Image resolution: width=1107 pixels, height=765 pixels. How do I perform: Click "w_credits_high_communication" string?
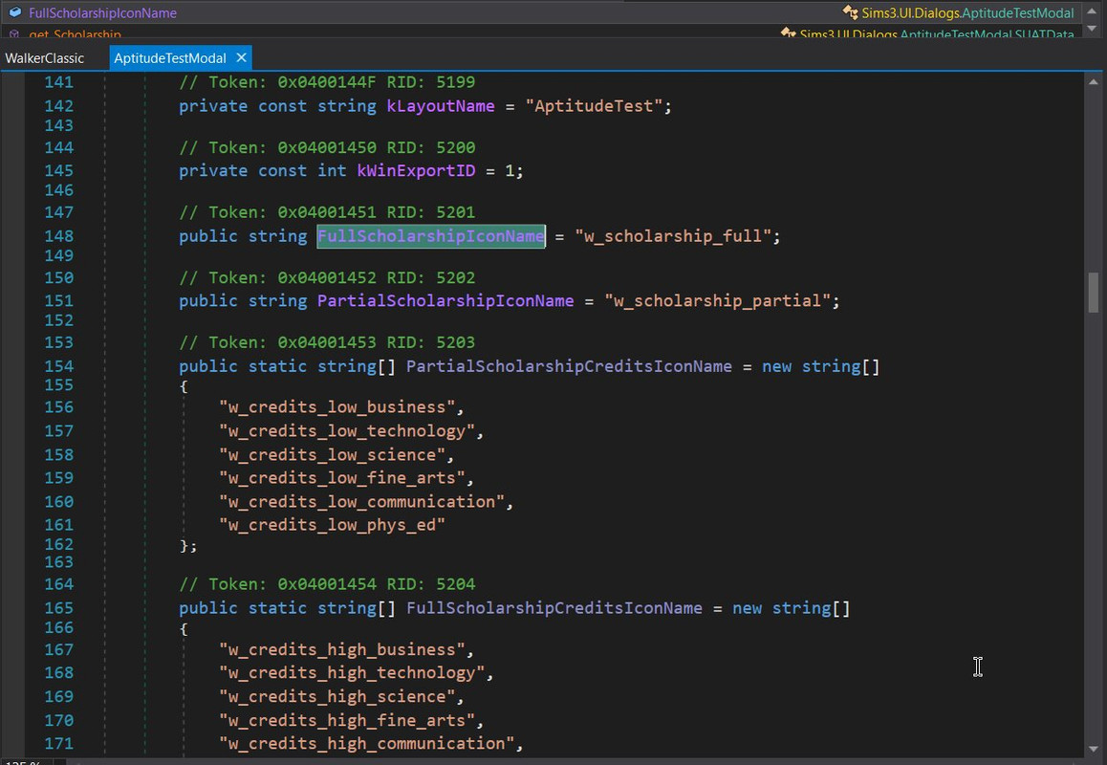coord(366,744)
